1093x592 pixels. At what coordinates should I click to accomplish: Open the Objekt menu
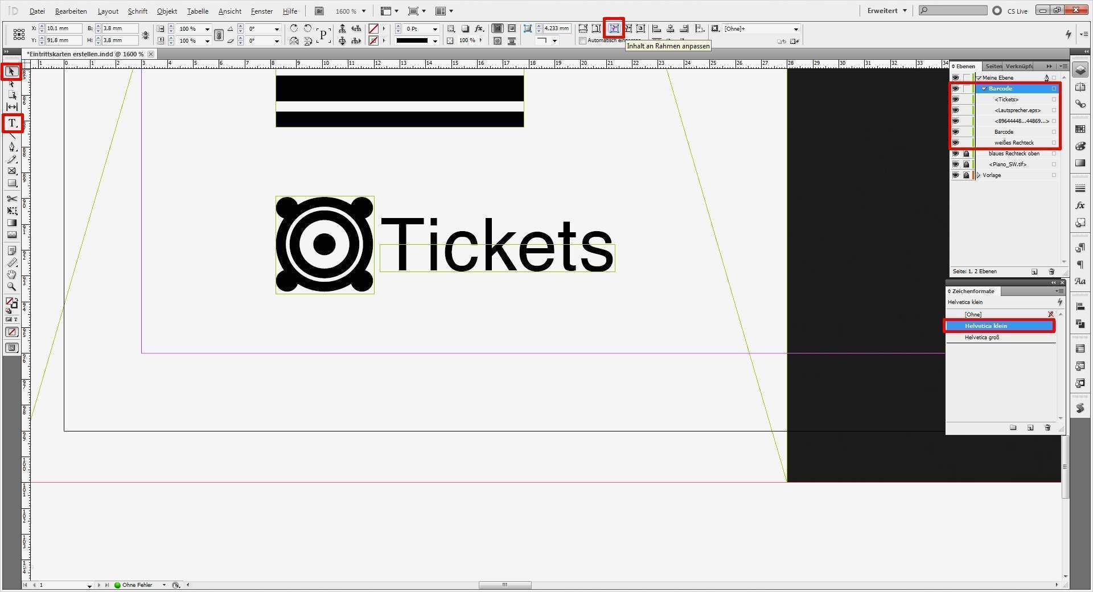point(166,11)
